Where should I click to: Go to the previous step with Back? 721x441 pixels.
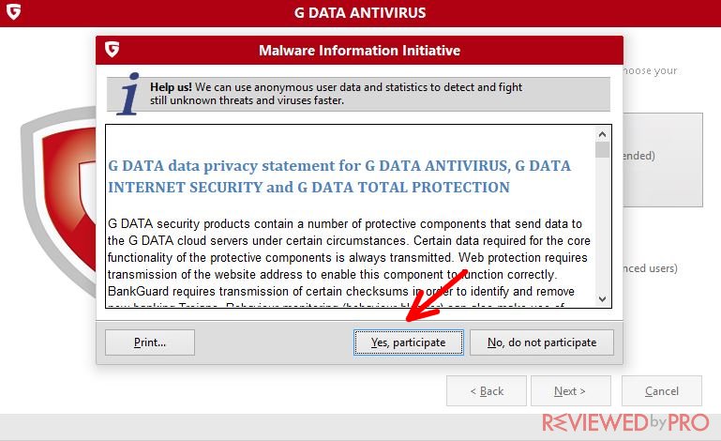[x=487, y=391]
